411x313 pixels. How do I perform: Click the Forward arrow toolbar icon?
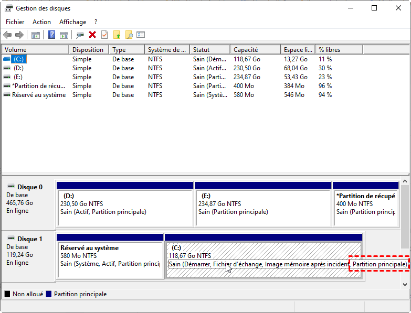point(19,35)
